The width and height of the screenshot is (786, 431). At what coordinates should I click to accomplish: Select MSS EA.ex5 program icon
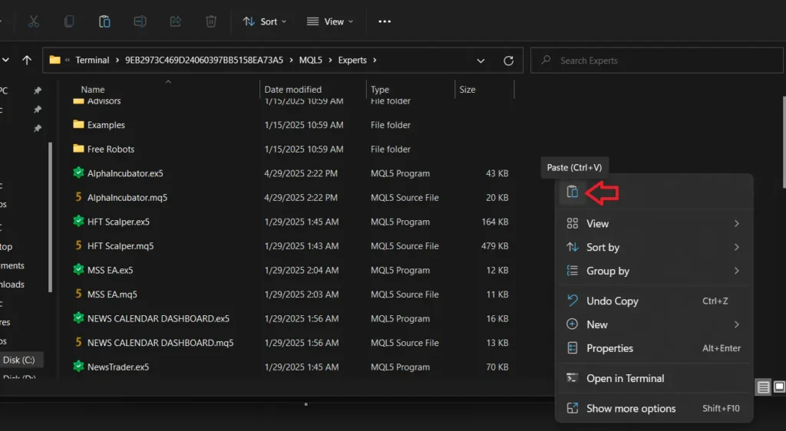click(78, 269)
